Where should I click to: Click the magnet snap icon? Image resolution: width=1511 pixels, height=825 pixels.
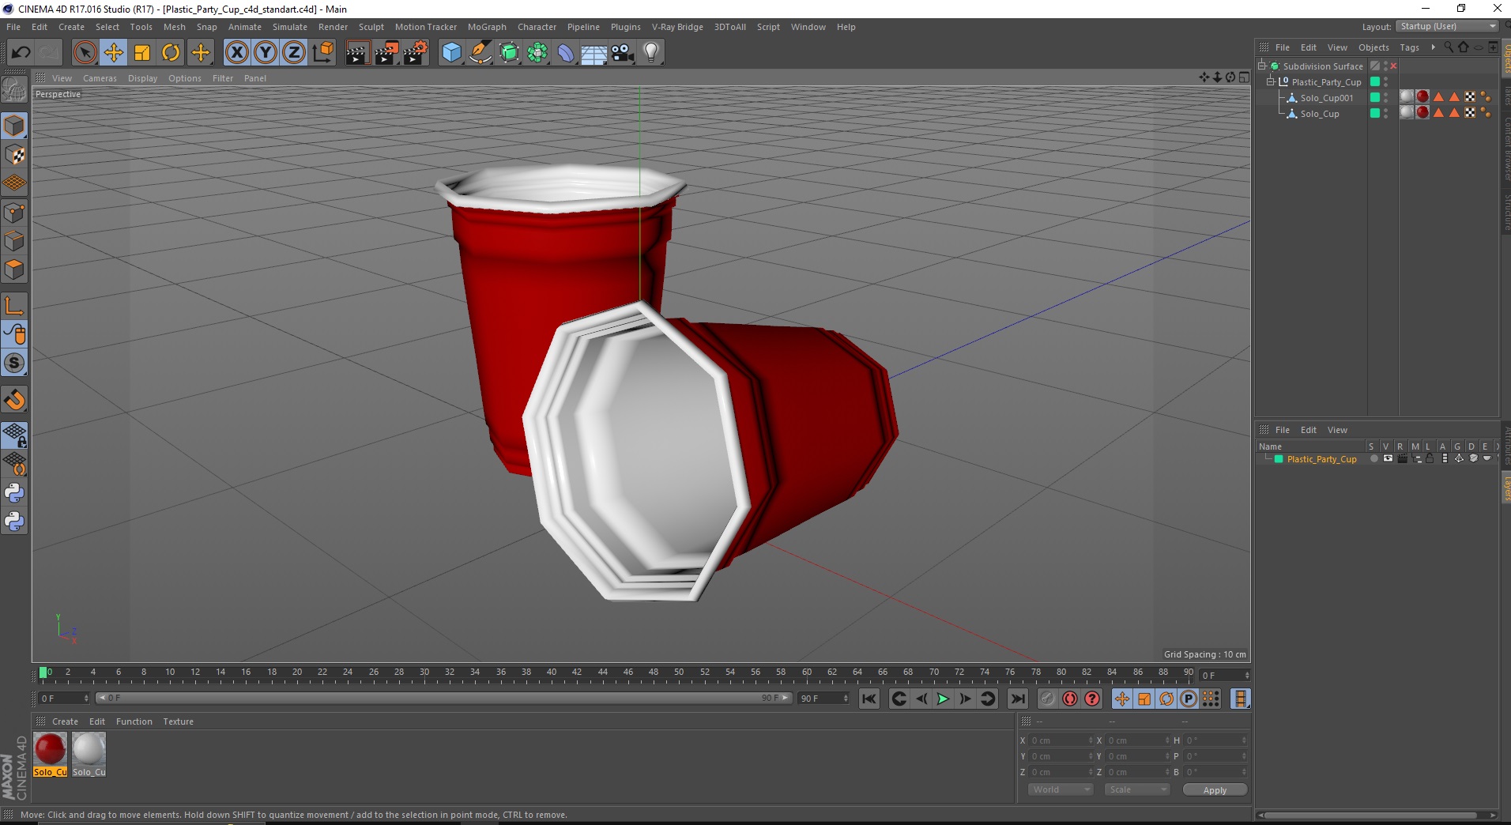click(x=14, y=400)
